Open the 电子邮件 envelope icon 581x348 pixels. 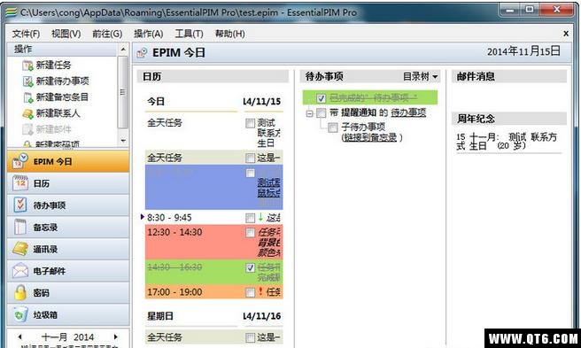point(20,271)
